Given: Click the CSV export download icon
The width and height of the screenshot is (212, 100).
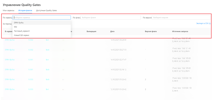Looking at the screenshot, I should tap(210, 23).
